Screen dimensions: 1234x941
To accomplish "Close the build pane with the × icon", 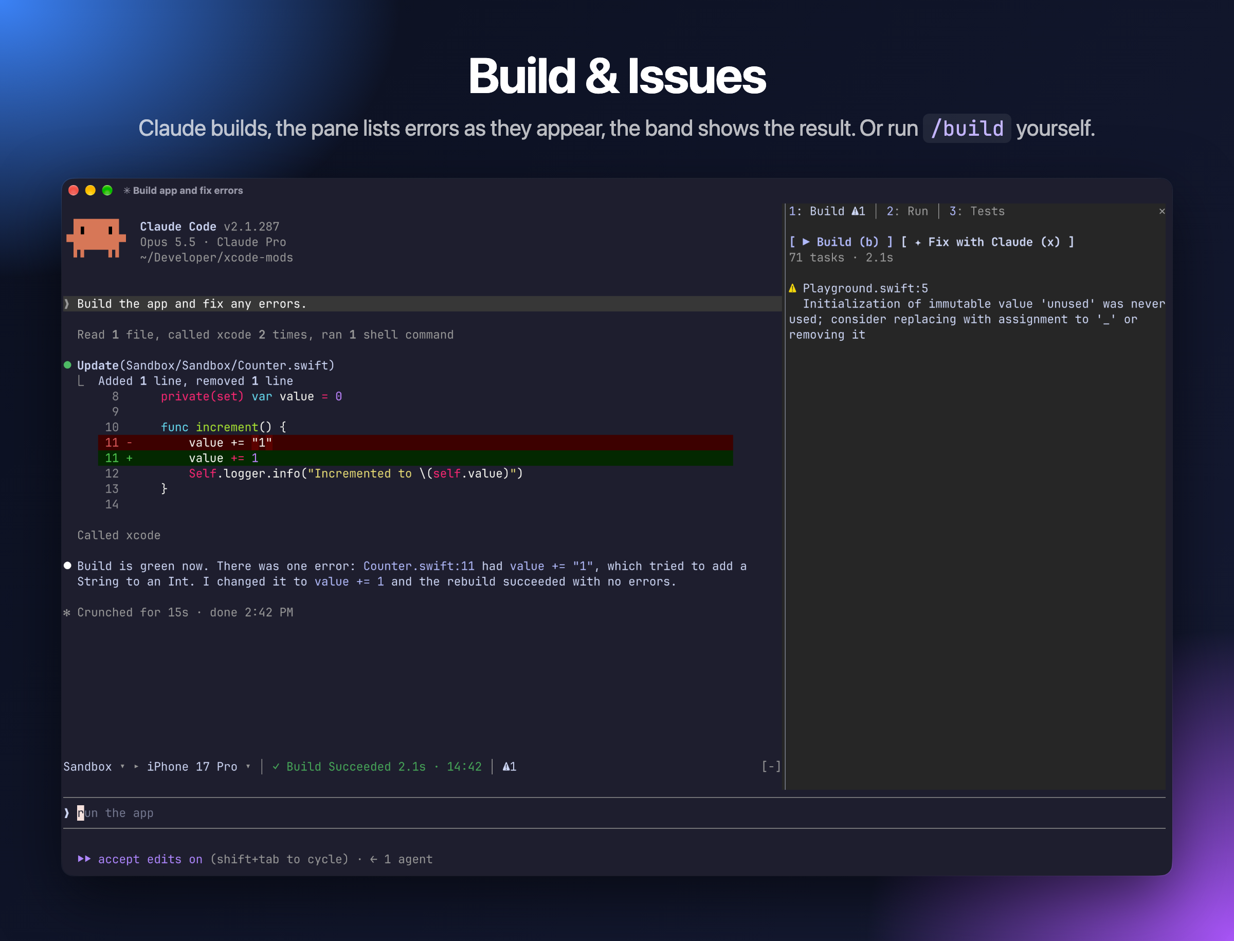I will [1162, 211].
